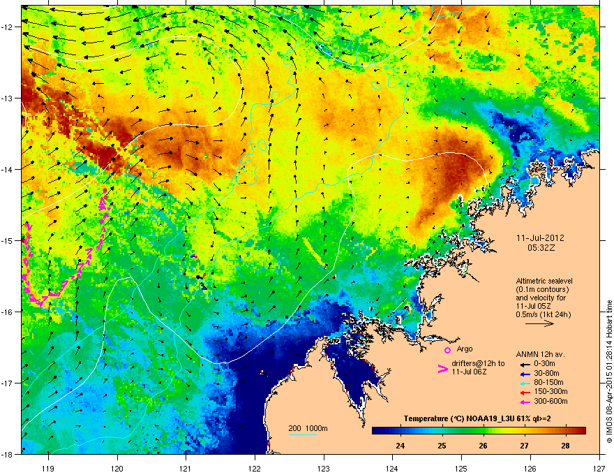This screenshot has height=475, width=614.
Task: Click the '11-Jul 05Z' text
Action: 533,306
